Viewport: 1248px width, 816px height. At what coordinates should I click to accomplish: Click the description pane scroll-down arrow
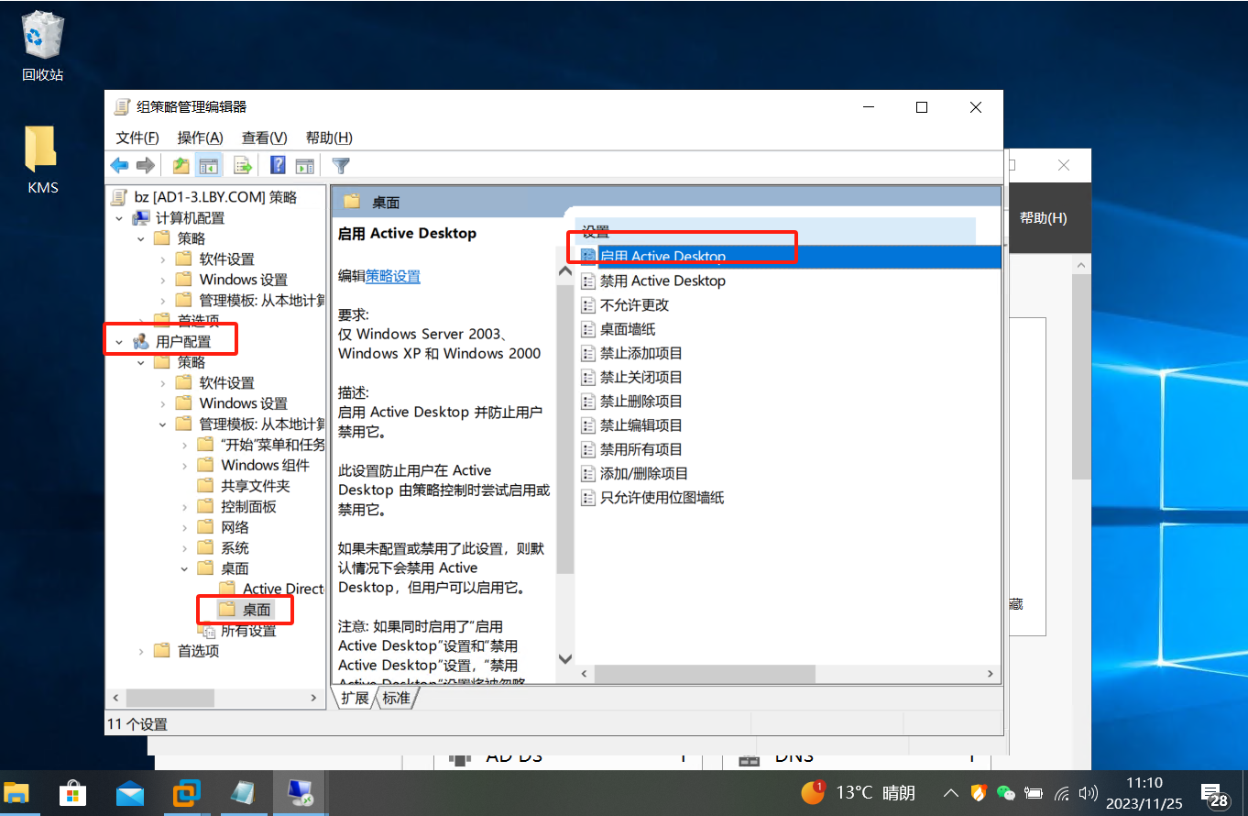coord(564,658)
